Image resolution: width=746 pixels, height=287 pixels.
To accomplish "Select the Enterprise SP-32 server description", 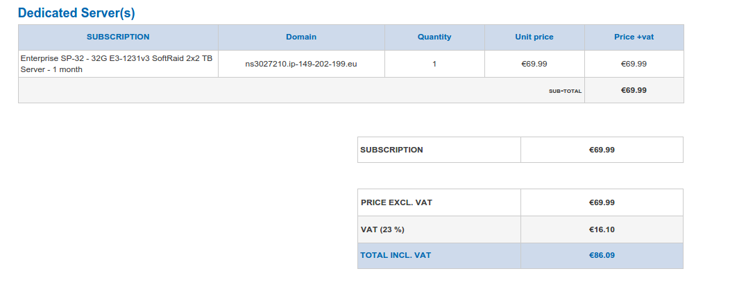I will pyautogui.click(x=117, y=64).
